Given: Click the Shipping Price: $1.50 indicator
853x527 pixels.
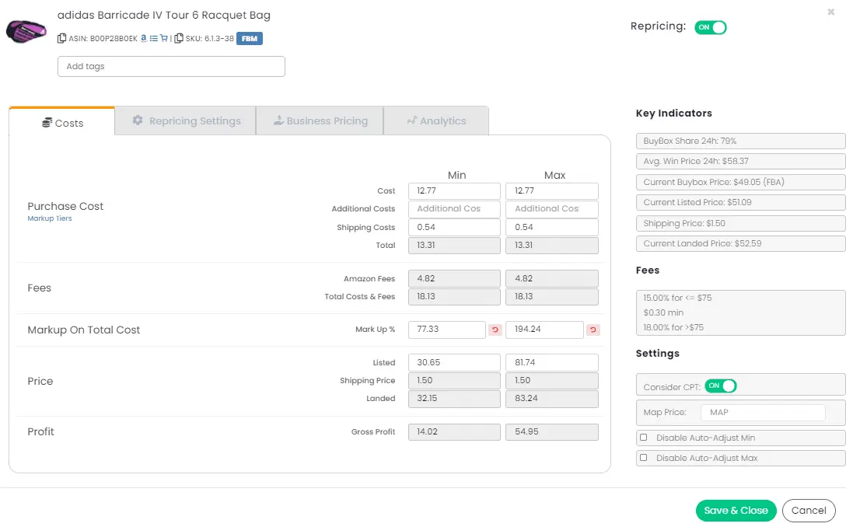Looking at the screenshot, I should pos(740,223).
